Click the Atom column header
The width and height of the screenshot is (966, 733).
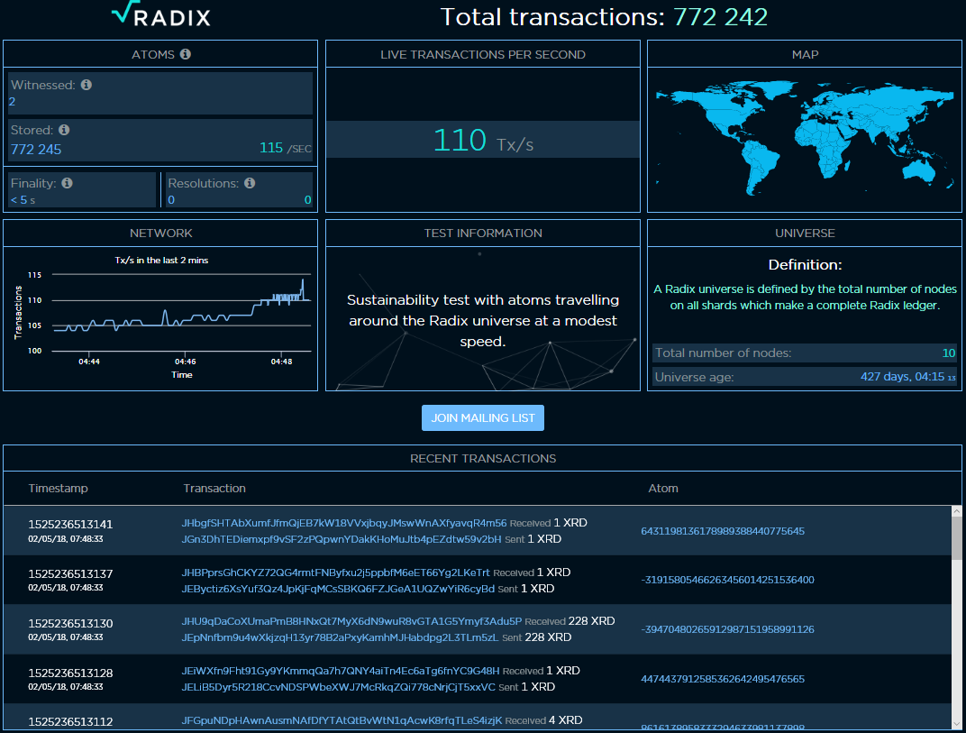click(x=663, y=489)
